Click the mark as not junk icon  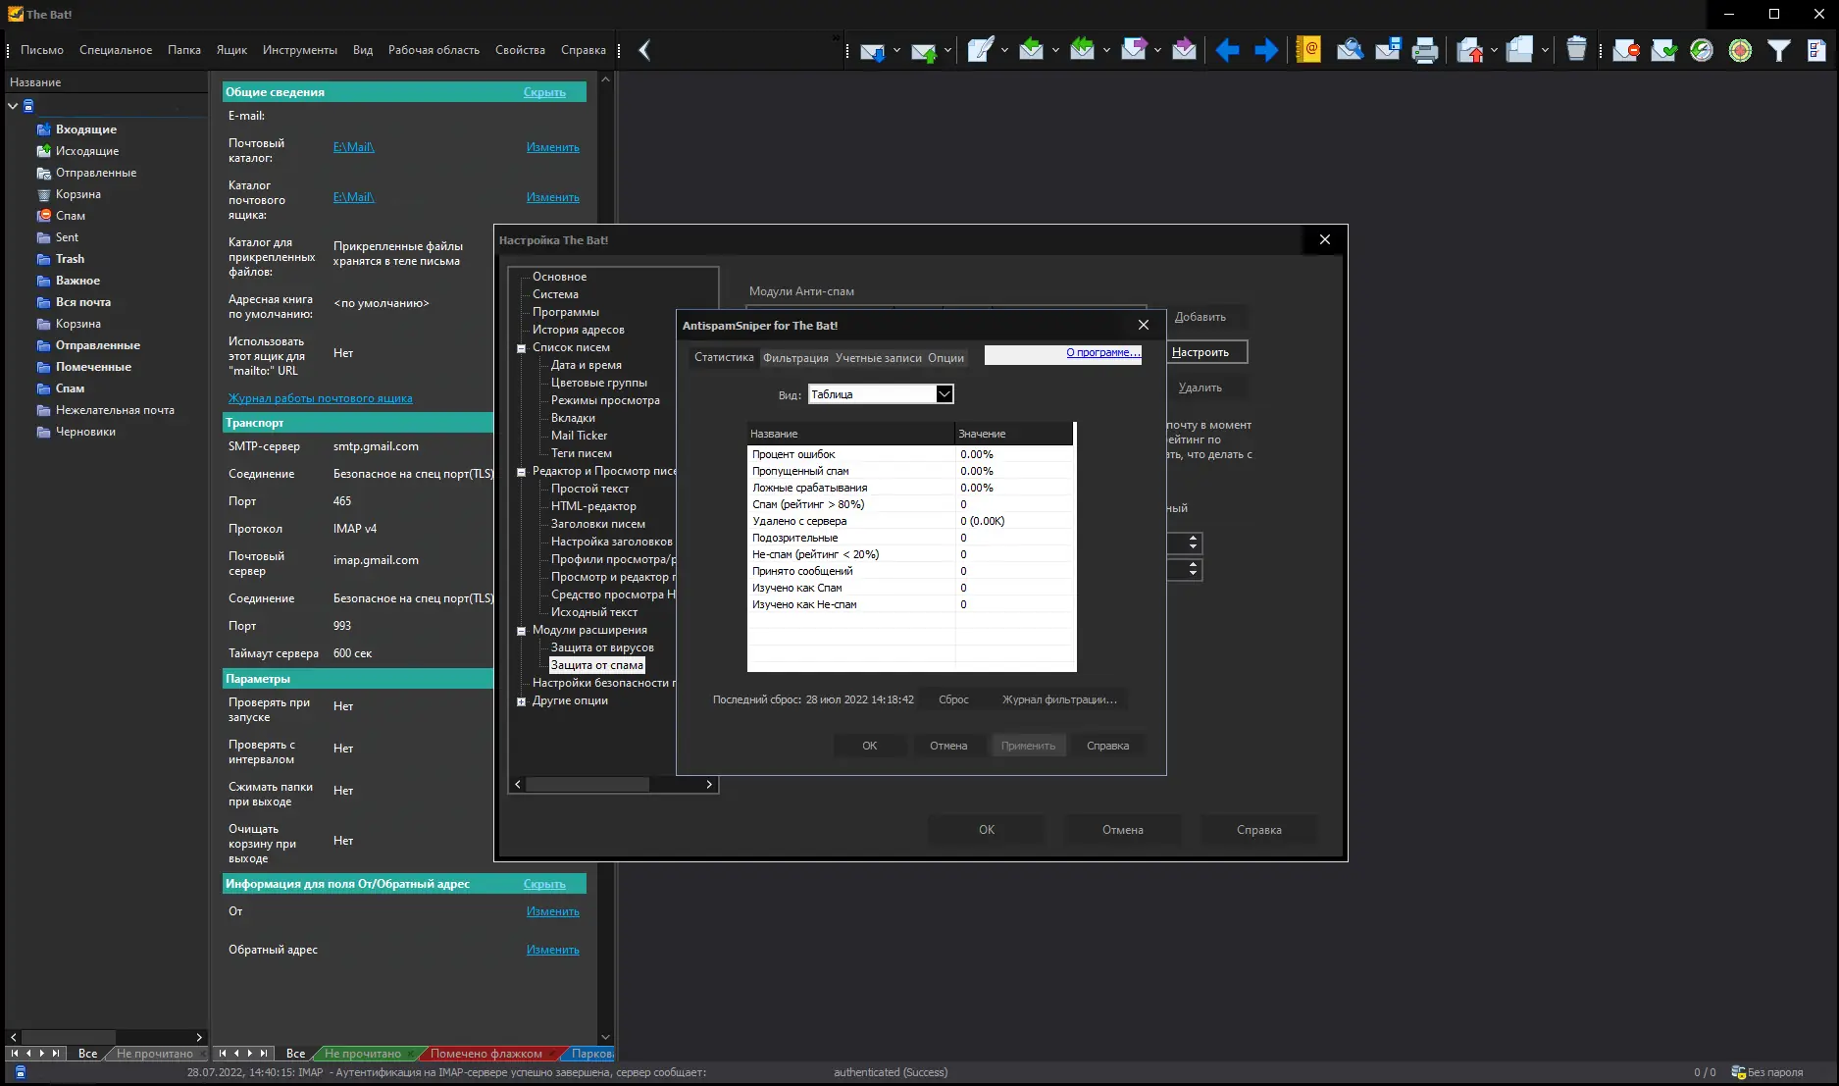point(1664,50)
